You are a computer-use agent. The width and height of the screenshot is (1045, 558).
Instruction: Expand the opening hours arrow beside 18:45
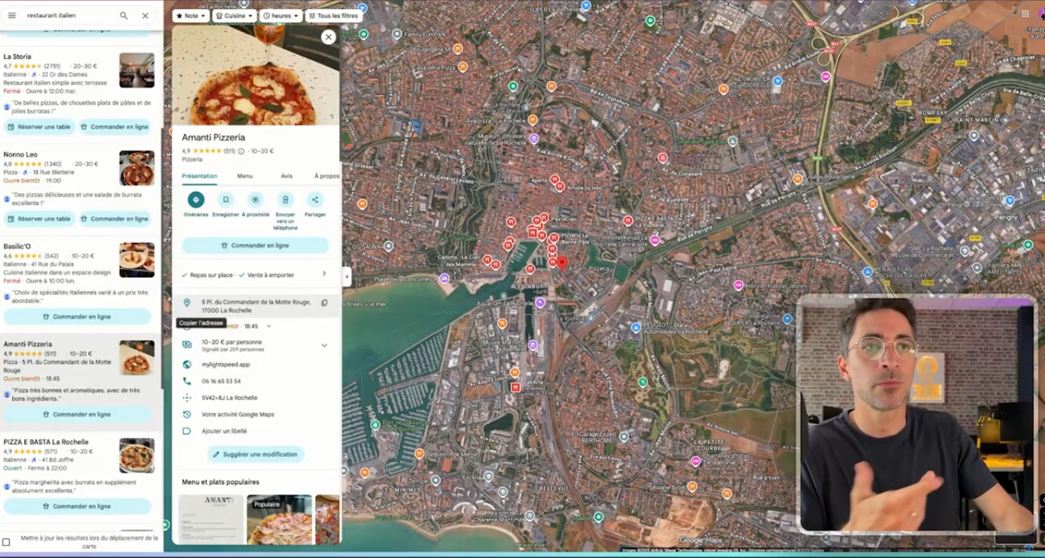point(269,326)
